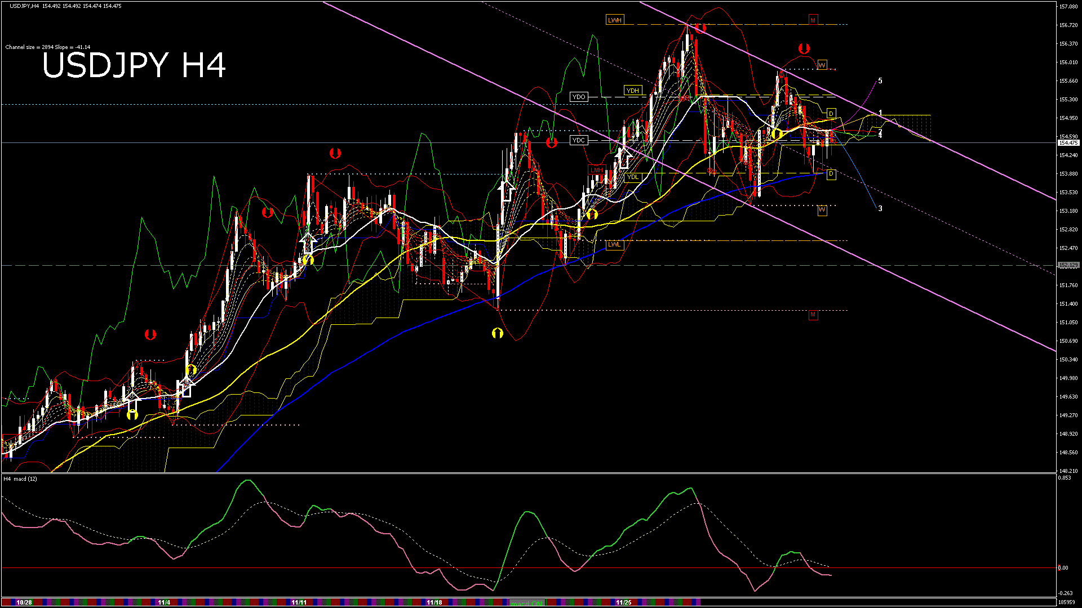Select the H4 macd (12) indicator label
This screenshot has width=1082, height=608.
[x=20, y=479]
